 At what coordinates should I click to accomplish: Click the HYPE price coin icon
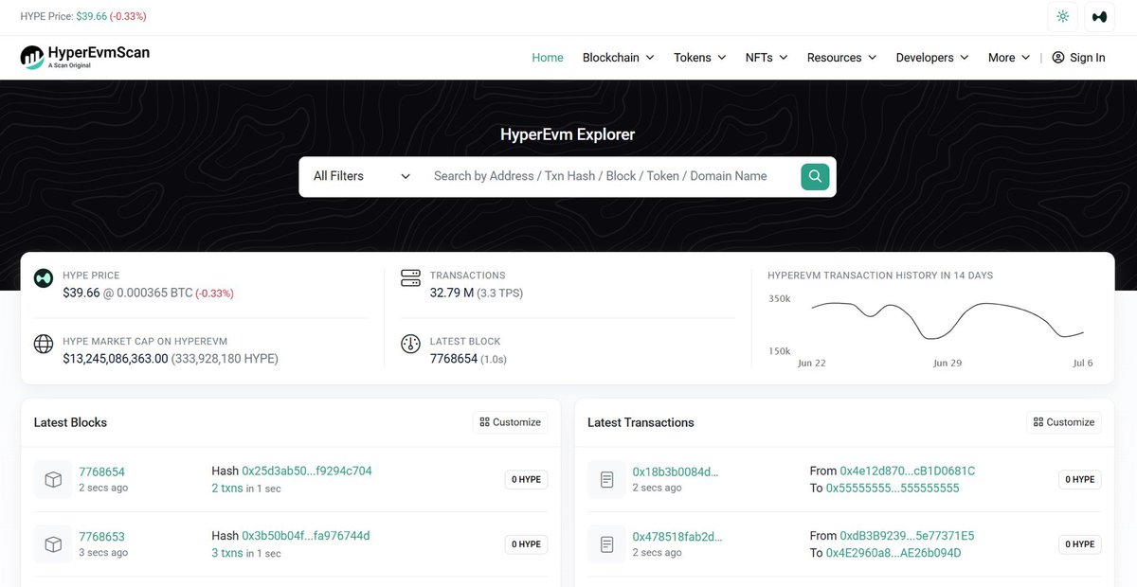pyautogui.click(x=44, y=277)
